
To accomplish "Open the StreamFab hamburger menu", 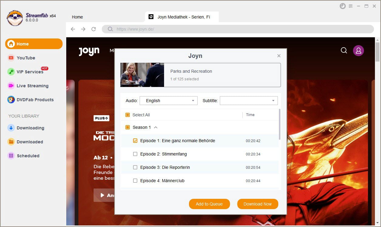I will 351,6.
